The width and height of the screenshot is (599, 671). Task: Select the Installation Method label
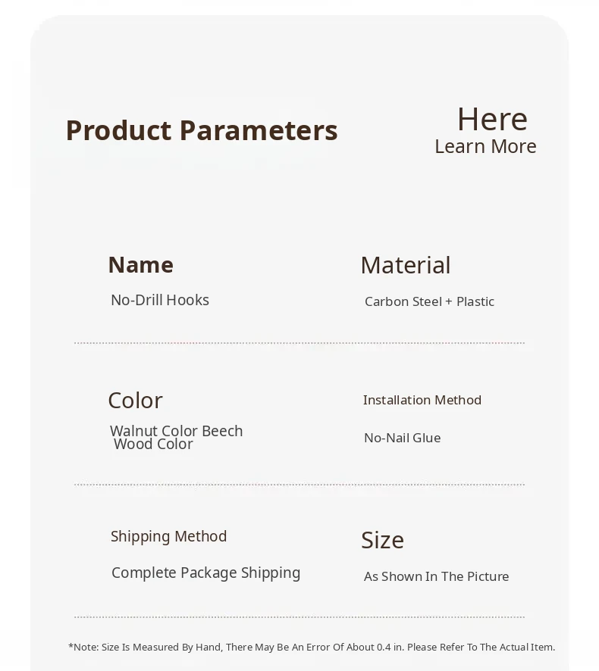[x=422, y=400]
